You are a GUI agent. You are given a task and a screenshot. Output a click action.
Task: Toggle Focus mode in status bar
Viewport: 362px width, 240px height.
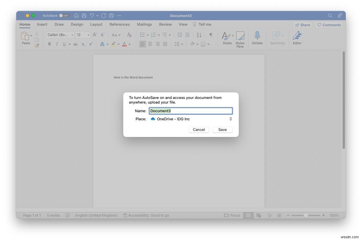click(232, 215)
